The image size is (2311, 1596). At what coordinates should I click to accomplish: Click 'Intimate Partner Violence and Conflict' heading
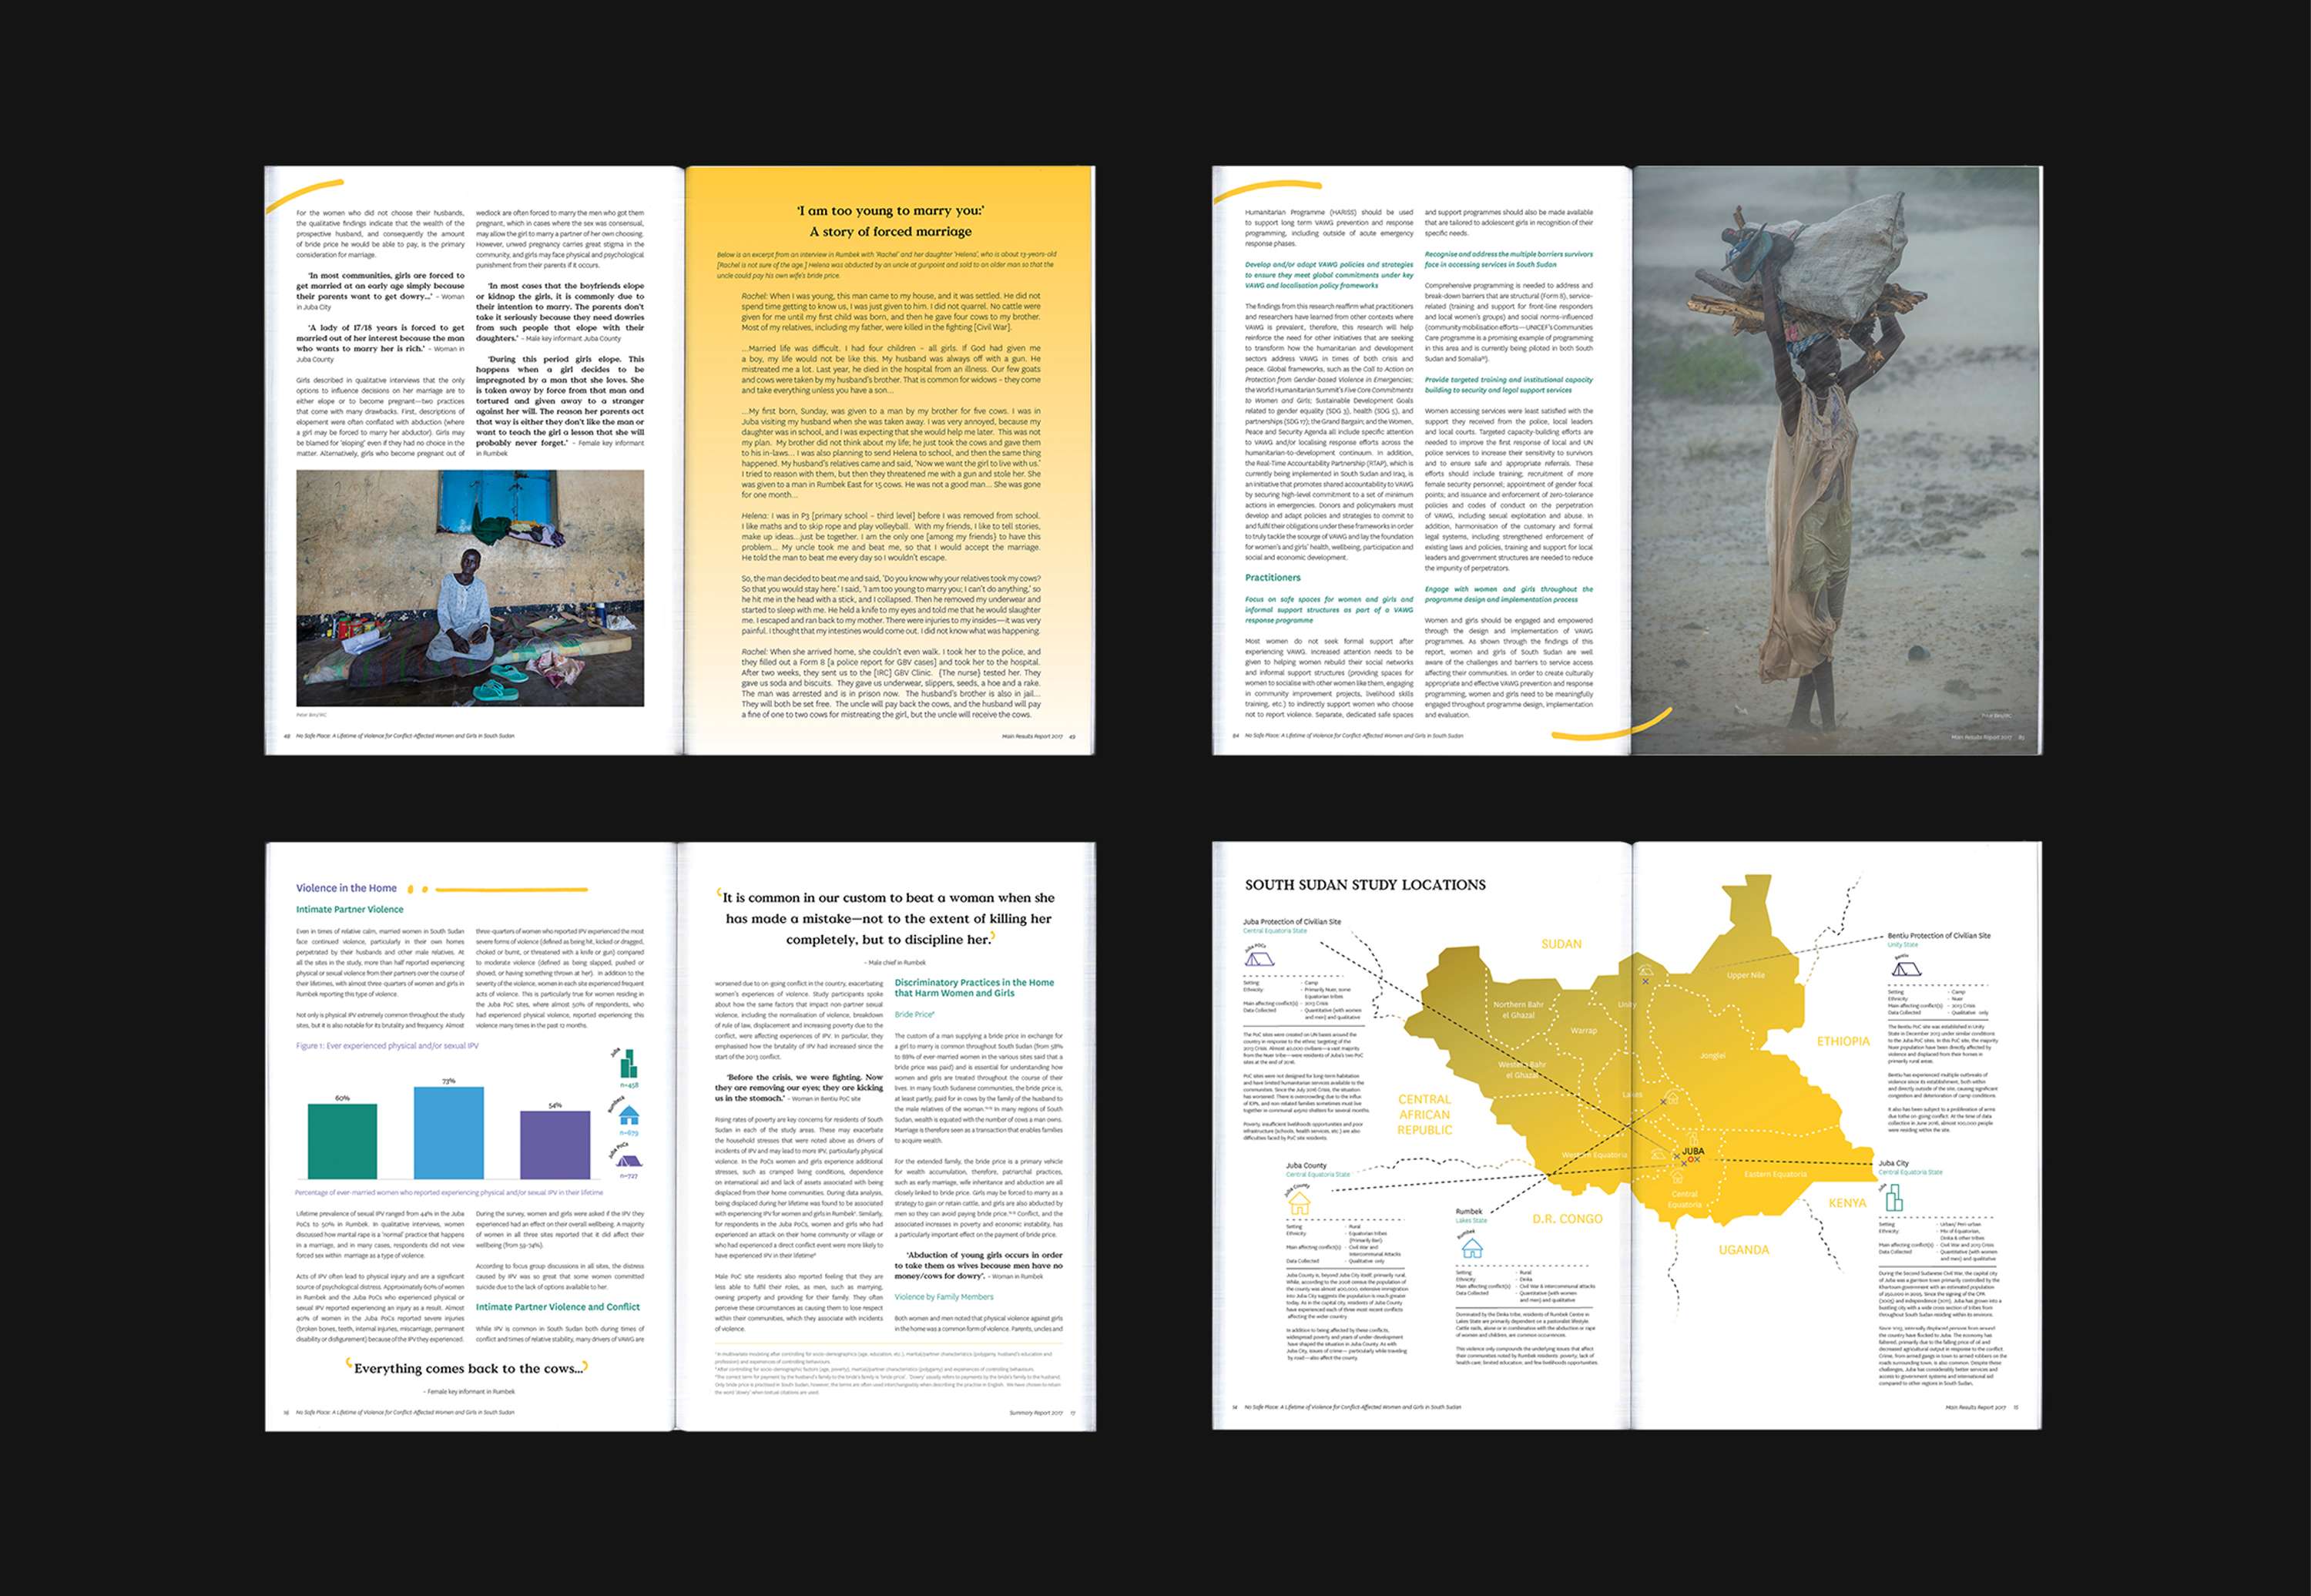pyautogui.click(x=558, y=1307)
